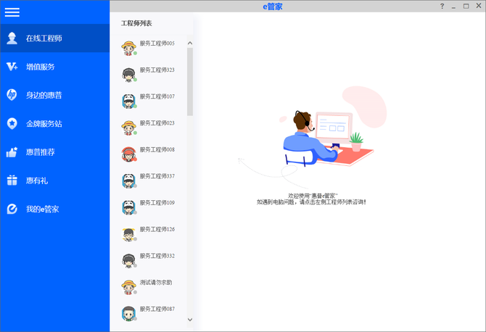Select 服务工程师008 in engineer list
This screenshot has height=332, width=486.
tap(157, 150)
